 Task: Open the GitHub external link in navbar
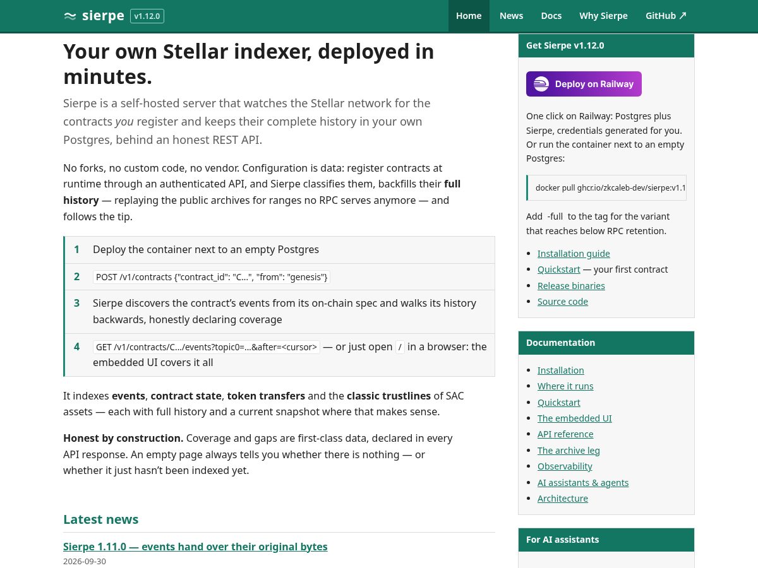tap(666, 16)
